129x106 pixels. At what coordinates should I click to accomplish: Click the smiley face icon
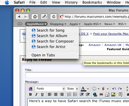pyautogui.click(x=94, y=89)
